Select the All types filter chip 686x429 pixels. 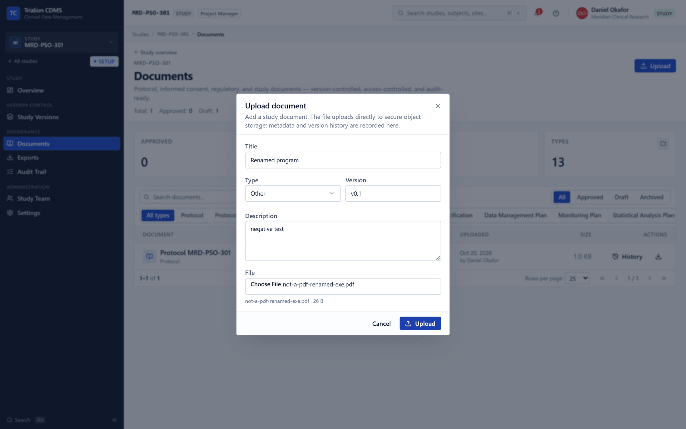pyautogui.click(x=158, y=215)
